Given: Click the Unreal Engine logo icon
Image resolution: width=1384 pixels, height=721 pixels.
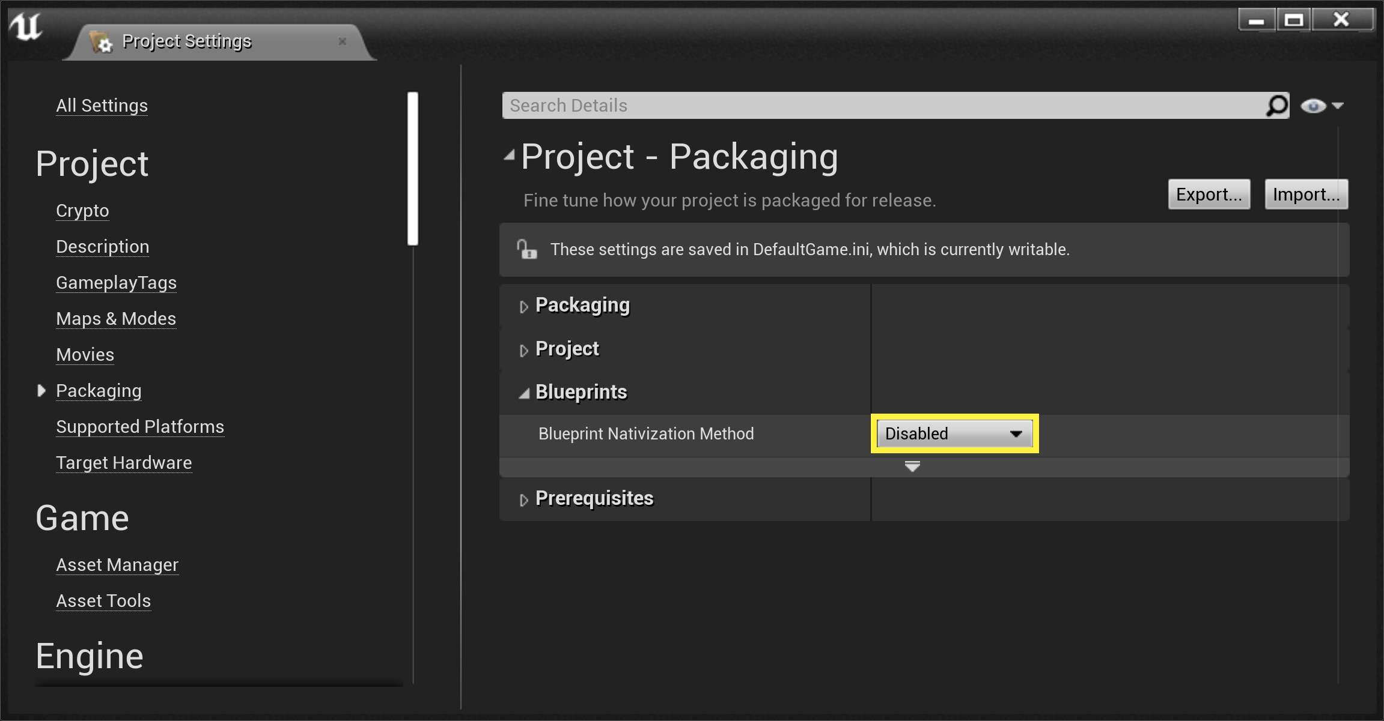Looking at the screenshot, I should [x=26, y=26].
